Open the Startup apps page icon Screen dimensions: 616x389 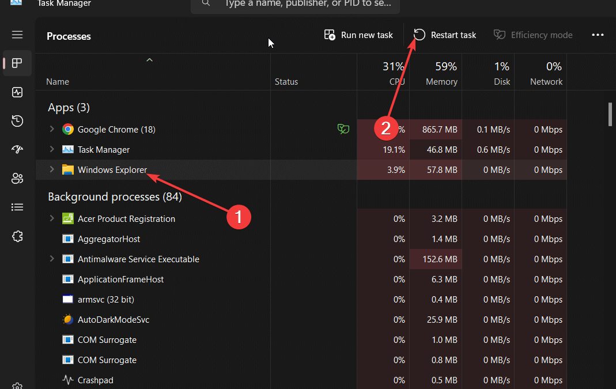[17, 150]
